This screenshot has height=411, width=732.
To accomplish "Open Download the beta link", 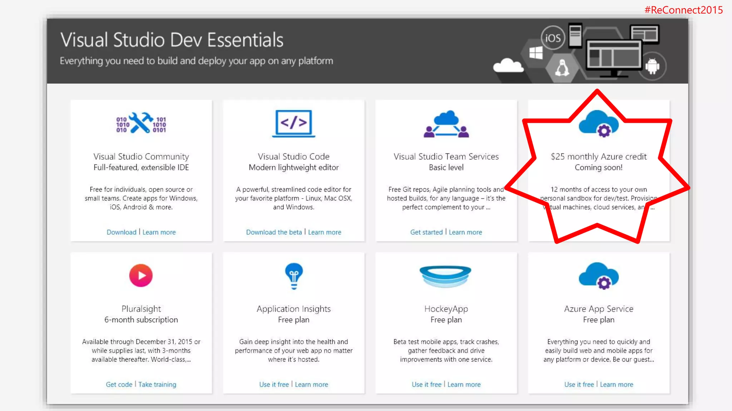I will click(x=274, y=232).
